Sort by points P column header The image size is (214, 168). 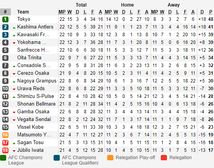click(211, 12)
